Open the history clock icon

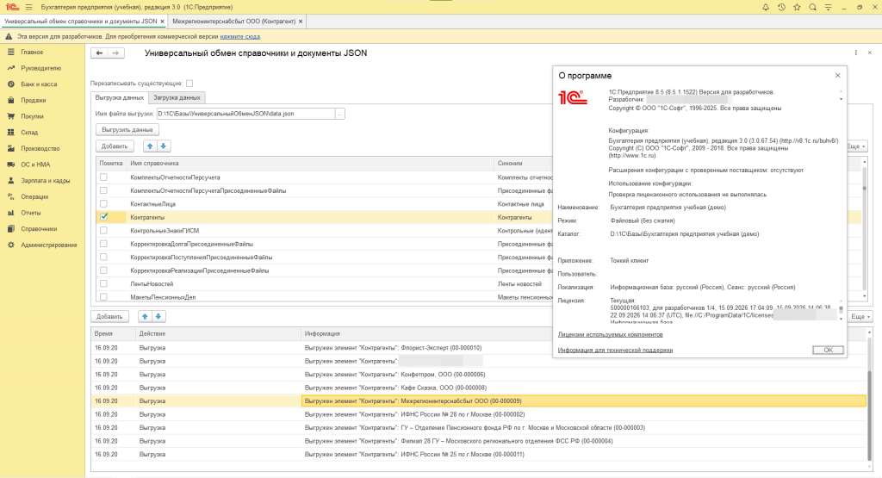click(x=781, y=7)
